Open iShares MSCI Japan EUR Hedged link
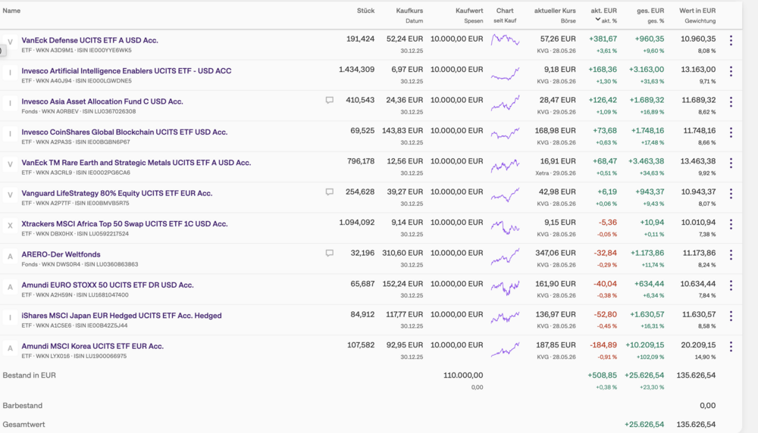The width and height of the screenshot is (758, 433). [121, 315]
